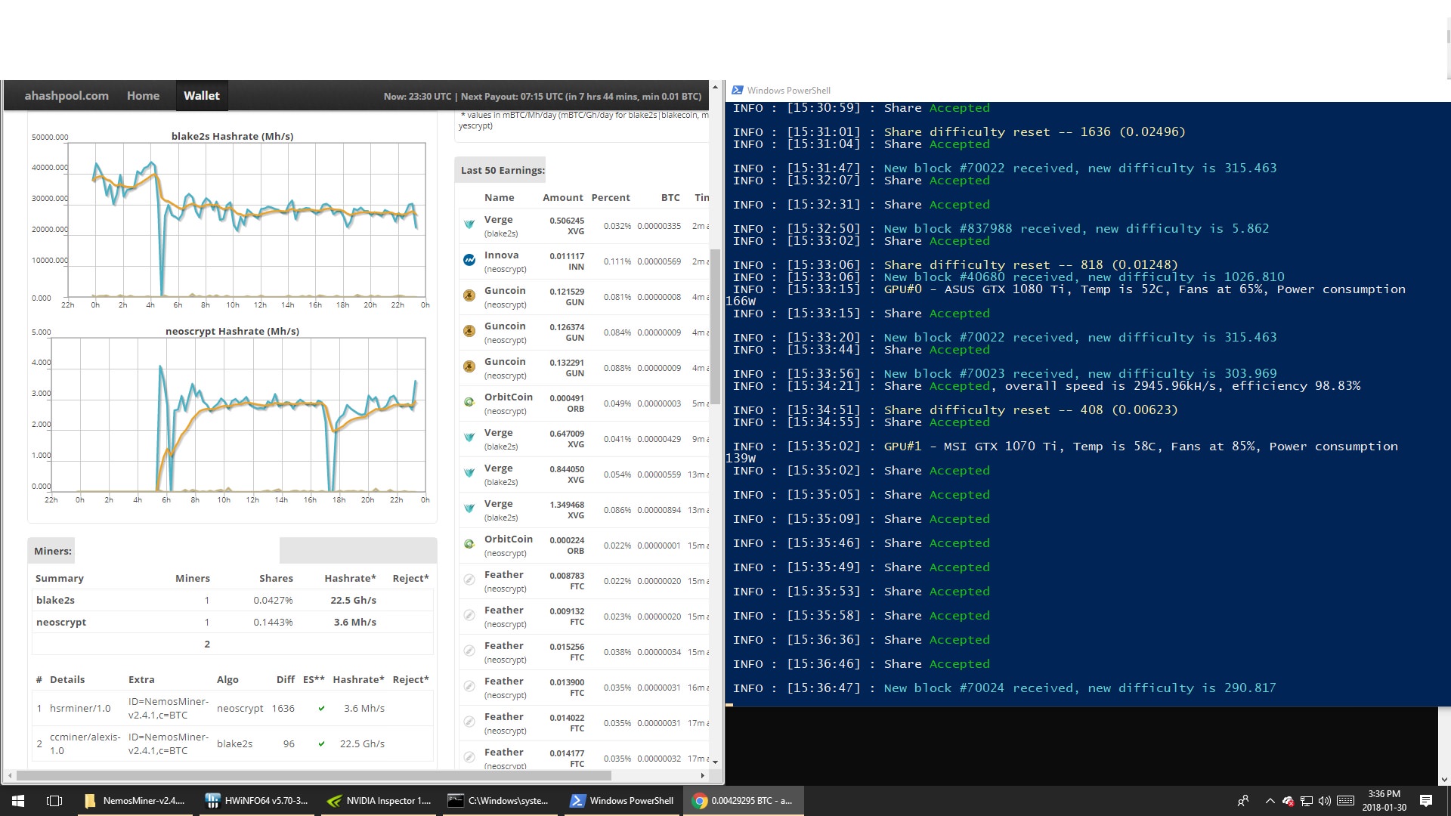This screenshot has height=816, width=1451.
Task: Click the blake2s row in the miners summary
Action: click(232, 600)
